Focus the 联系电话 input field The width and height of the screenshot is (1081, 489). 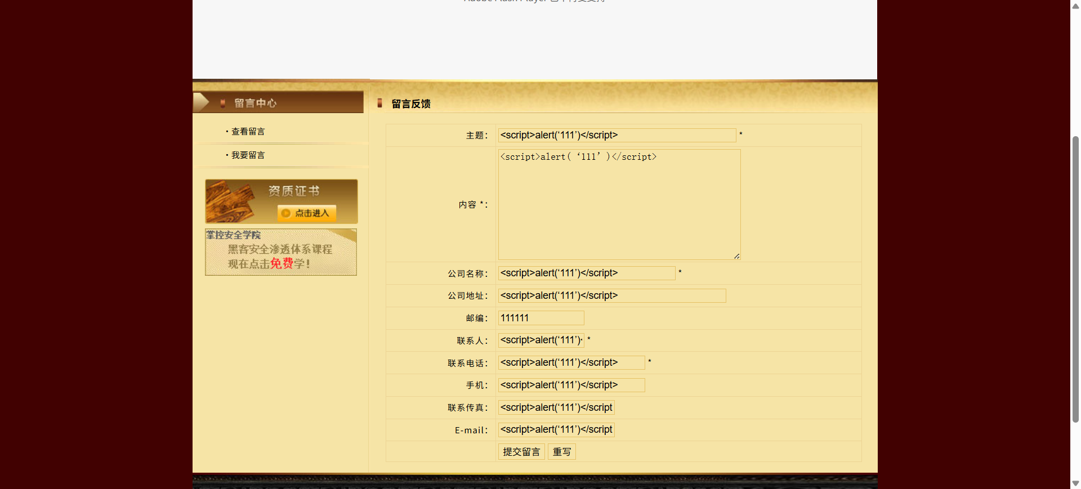coord(571,362)
